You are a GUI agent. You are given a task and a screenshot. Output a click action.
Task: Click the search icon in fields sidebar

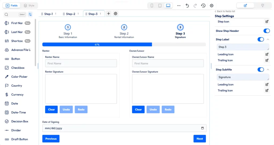pos(6,14)
